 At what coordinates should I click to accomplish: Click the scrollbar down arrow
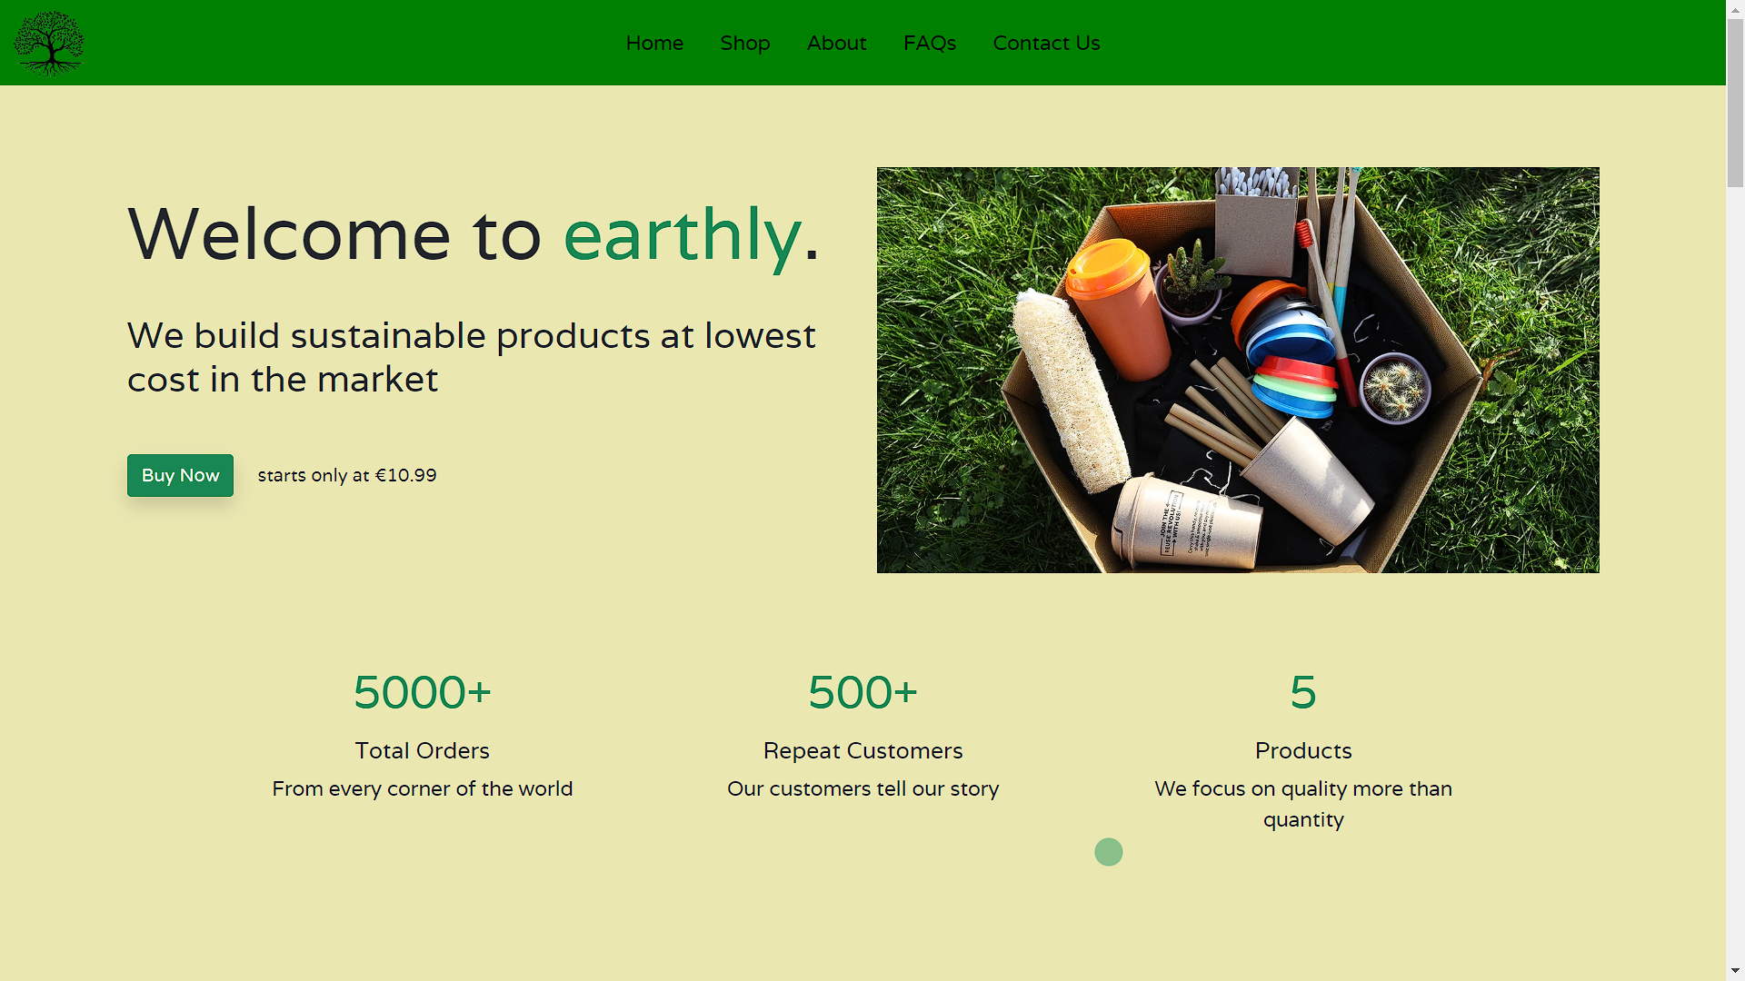1735,971
